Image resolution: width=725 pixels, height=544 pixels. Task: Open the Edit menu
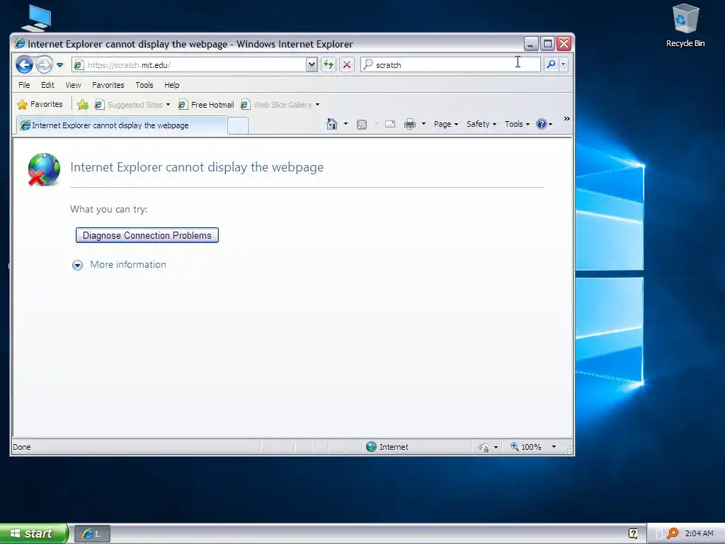(47, 85)
